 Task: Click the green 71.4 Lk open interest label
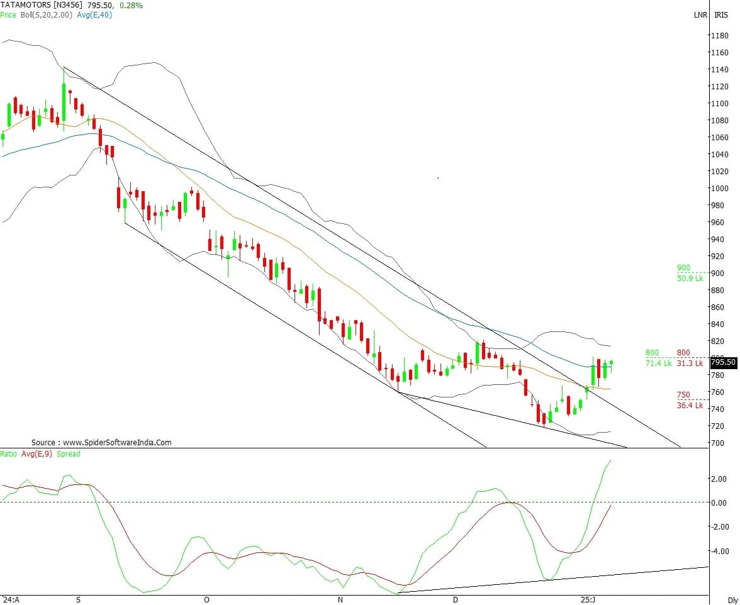click(658, 364)
